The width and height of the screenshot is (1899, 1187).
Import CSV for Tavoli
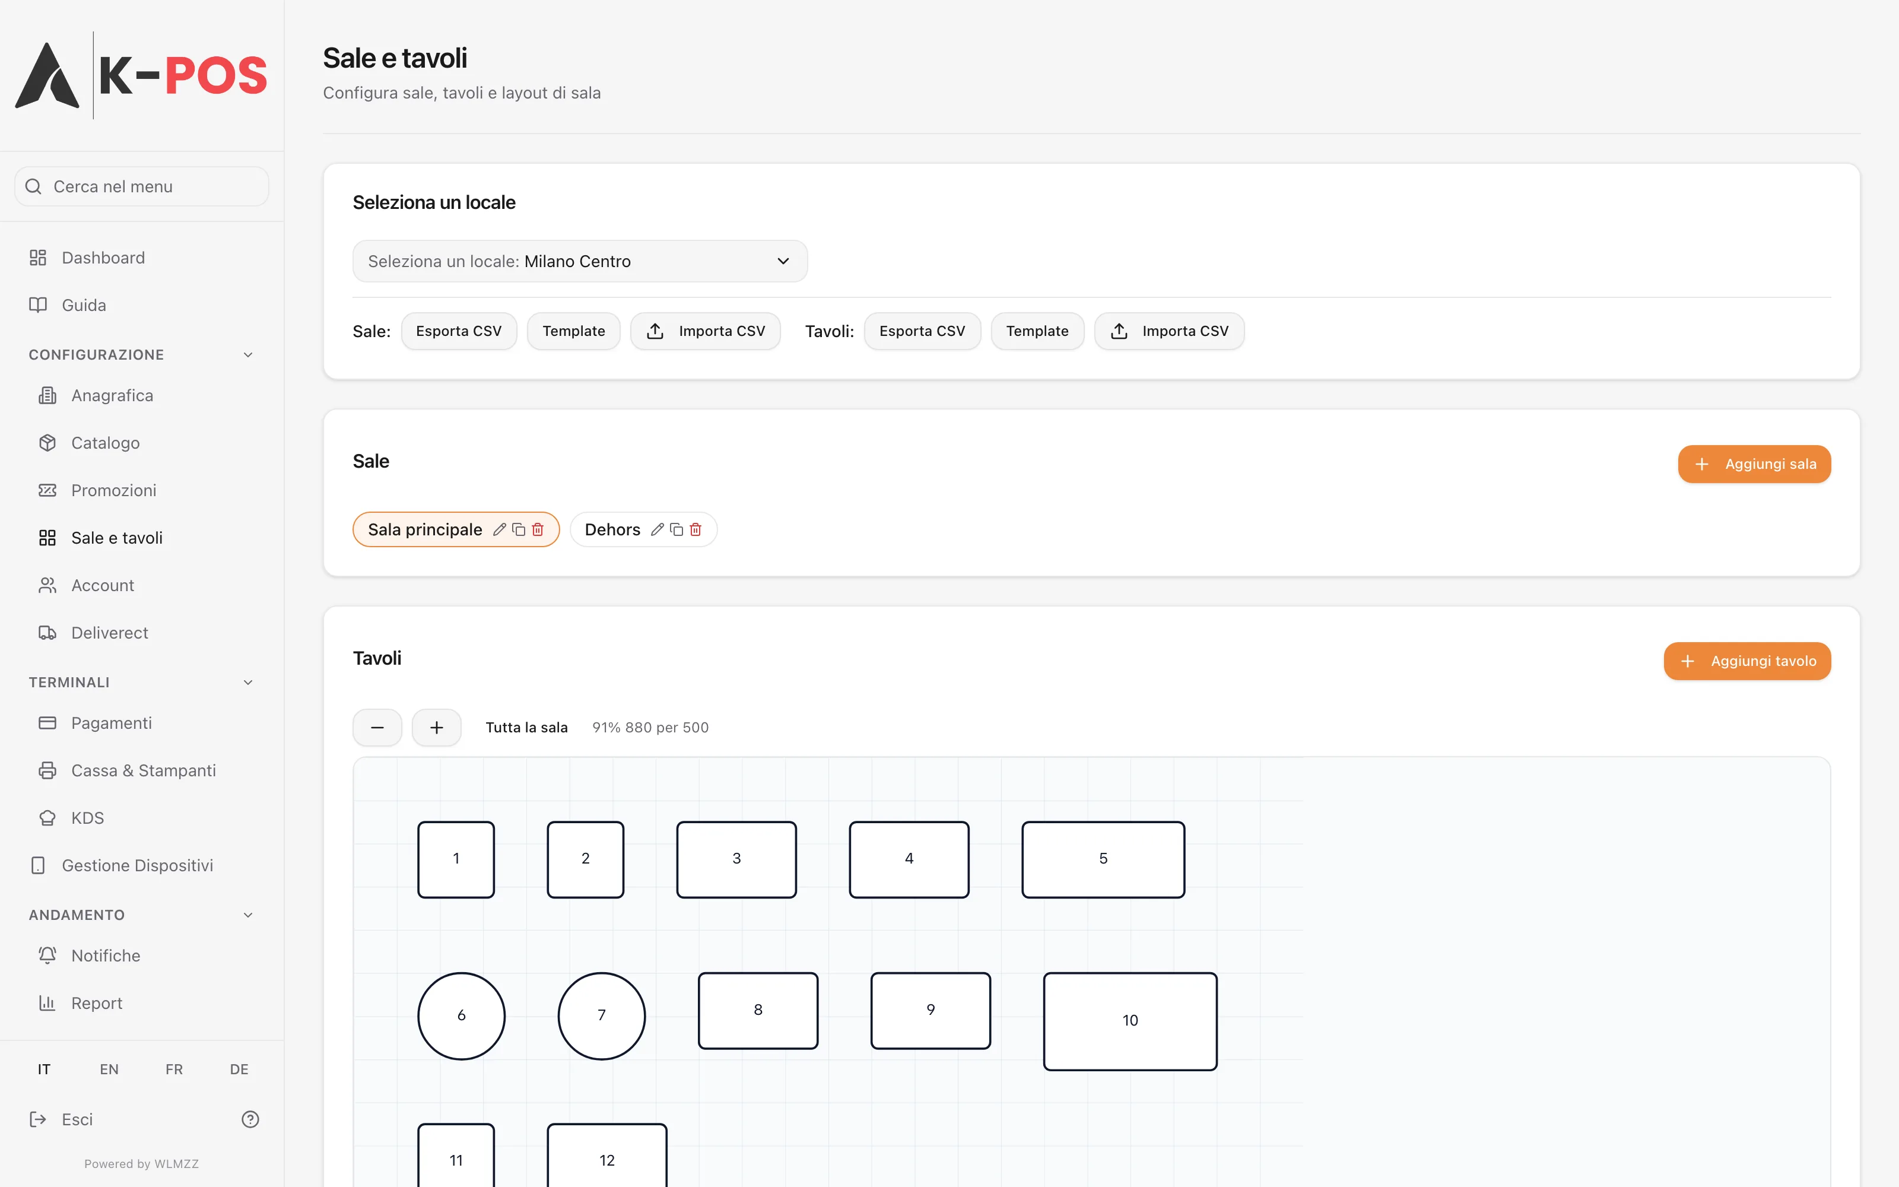pyautogui.click(x=1169, y=331)
